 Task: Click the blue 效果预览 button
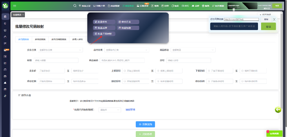[x=145, y=124]
